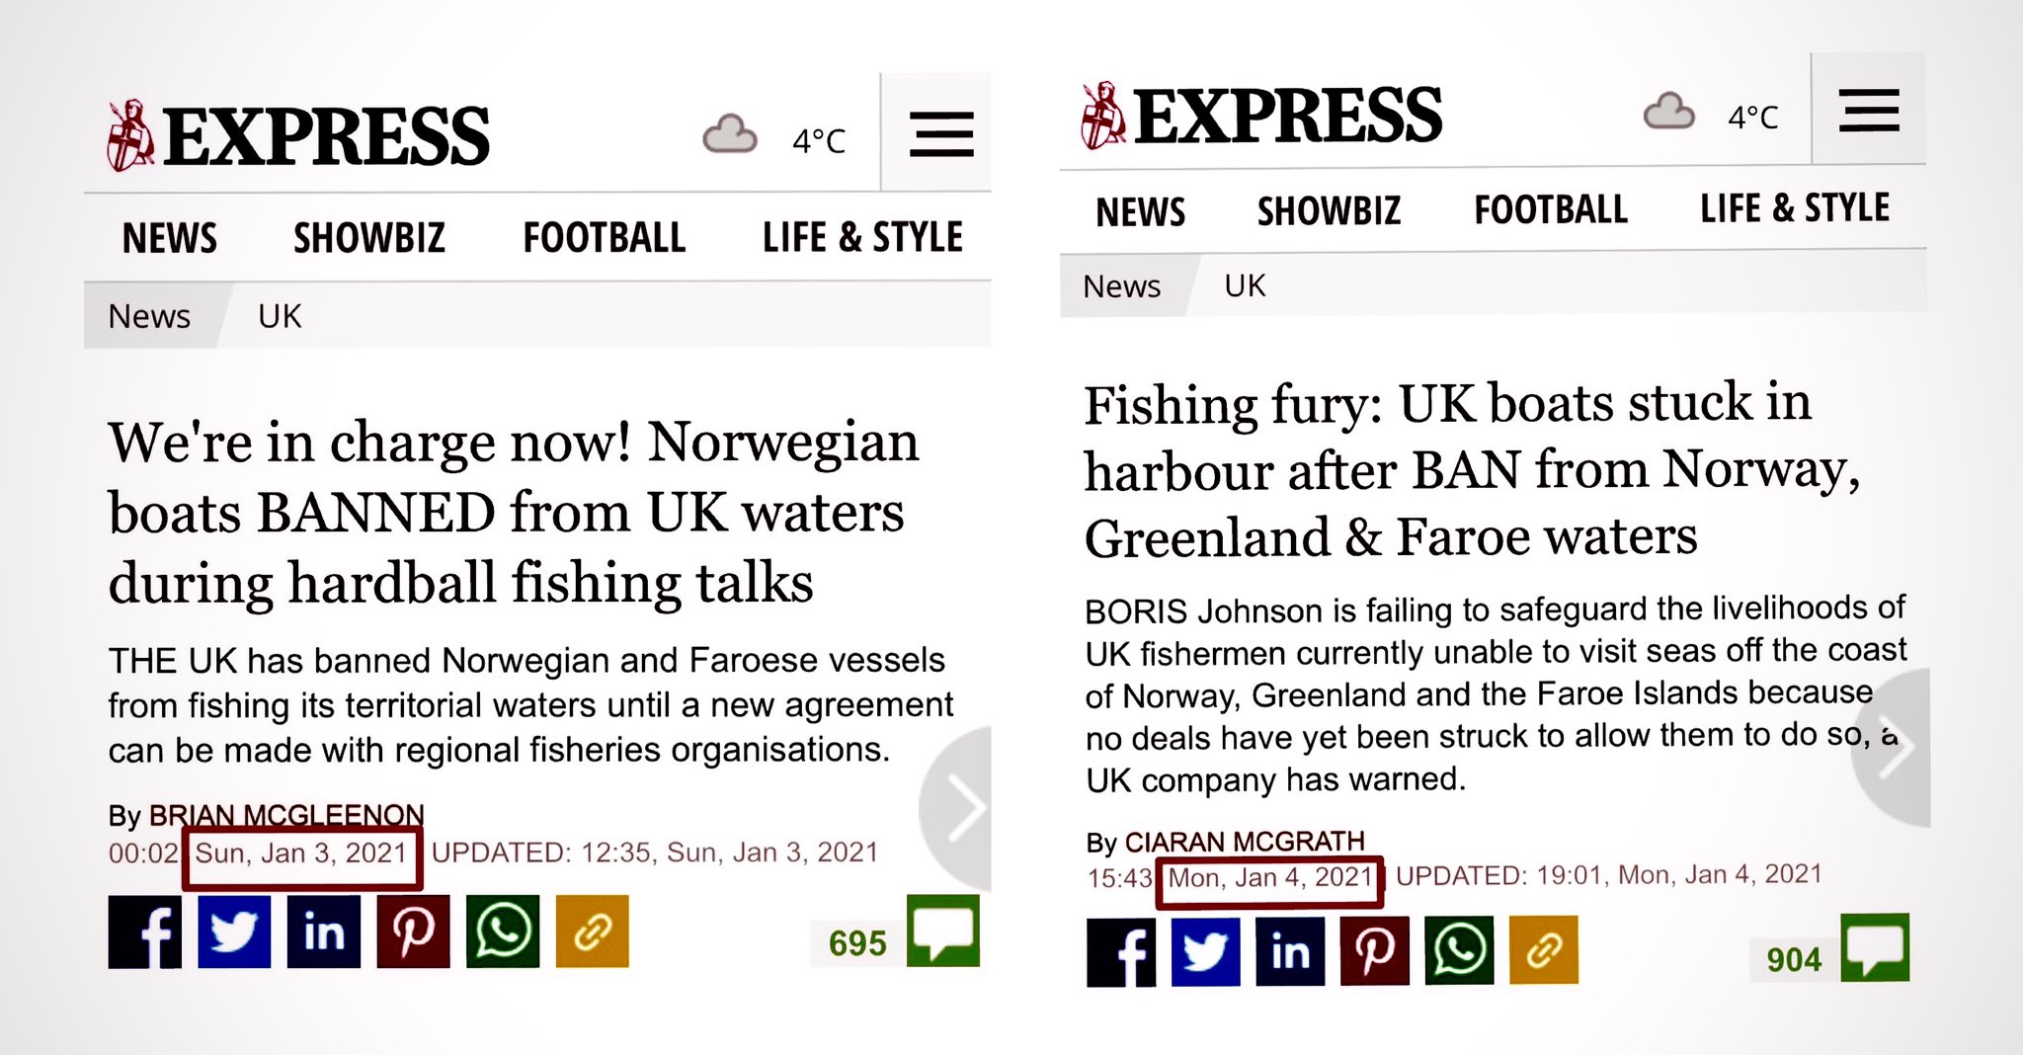
Task: Open comments on article with 695 comments
Action: point(943,931)
